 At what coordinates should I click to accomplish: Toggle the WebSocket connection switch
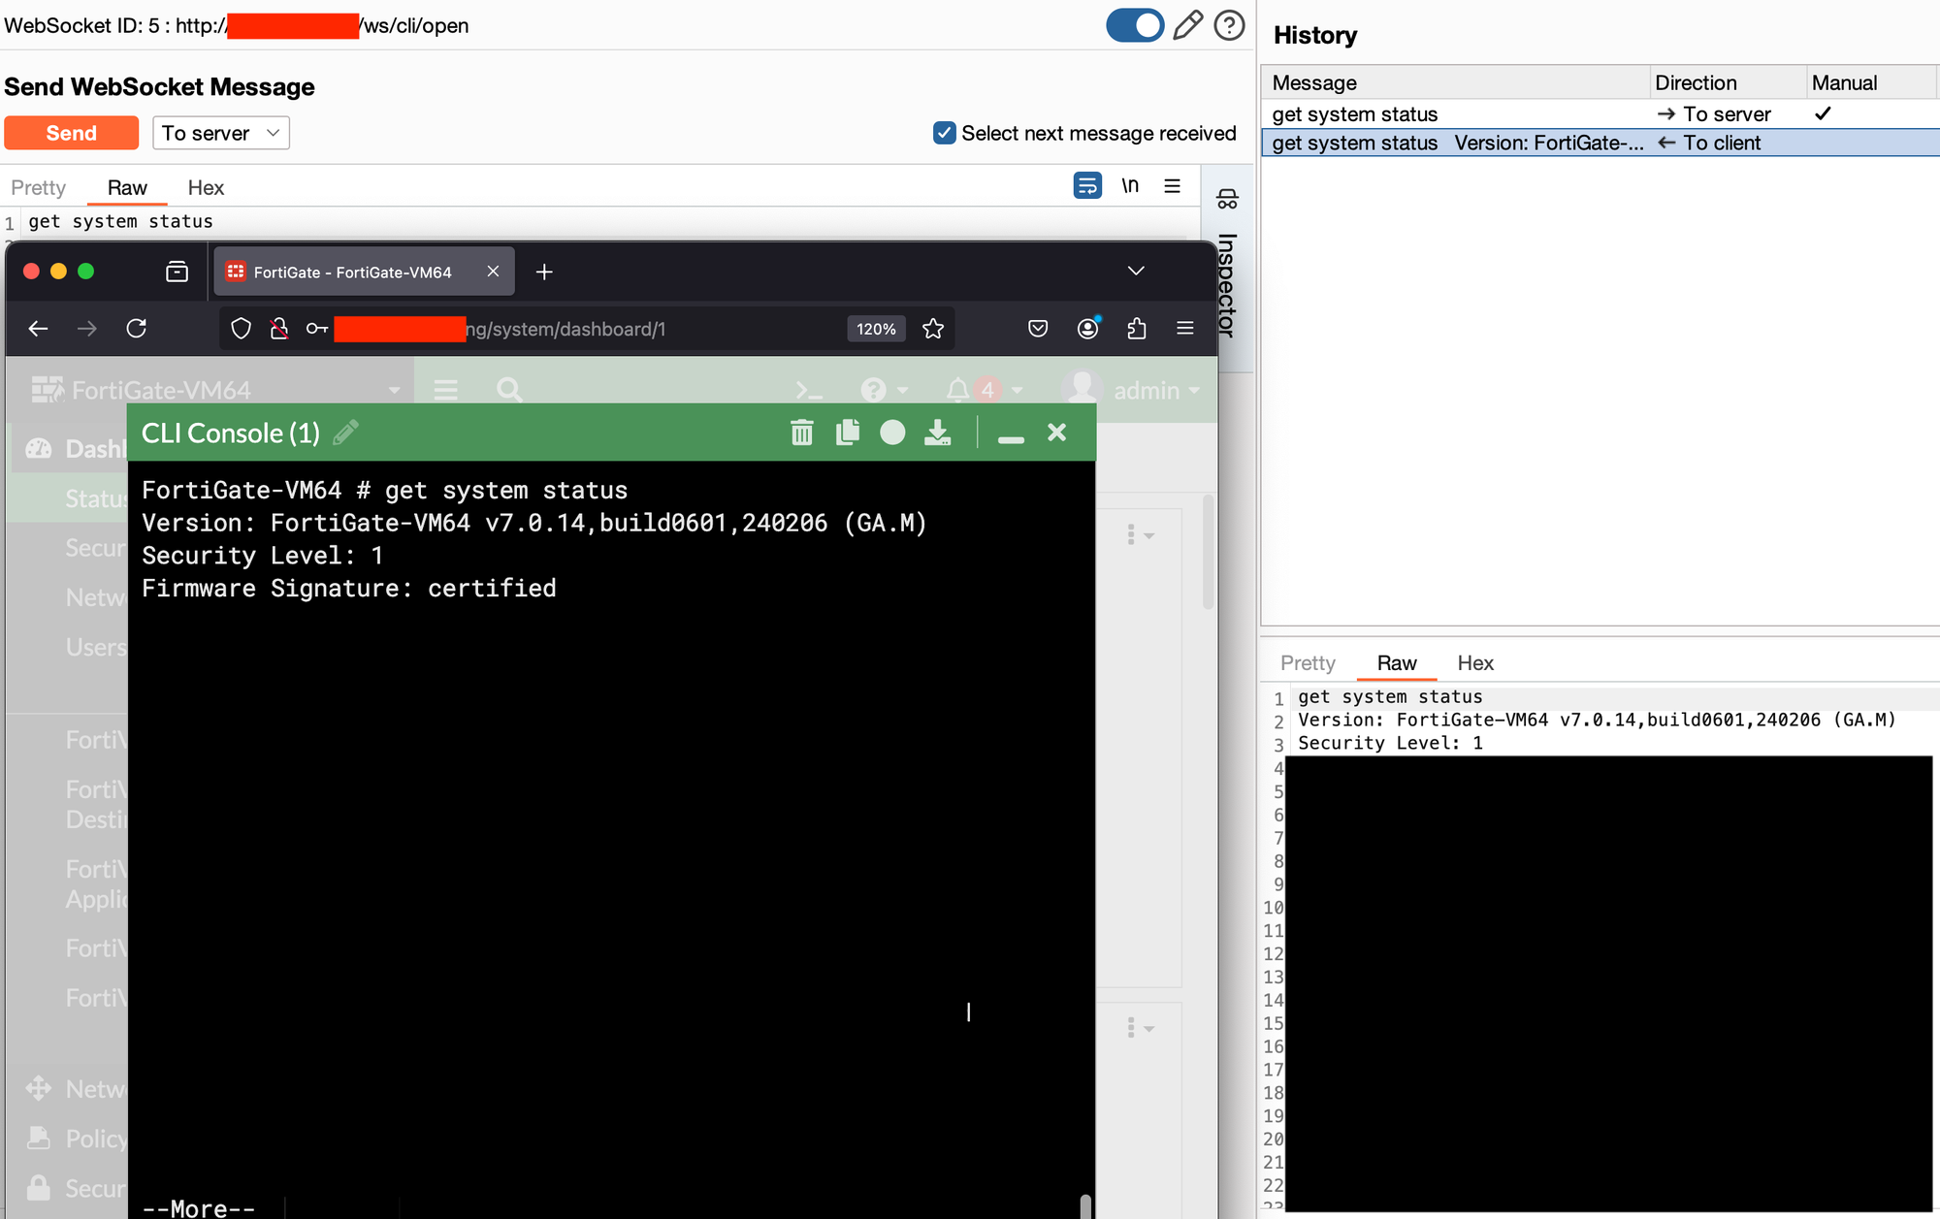(1134, 25)
